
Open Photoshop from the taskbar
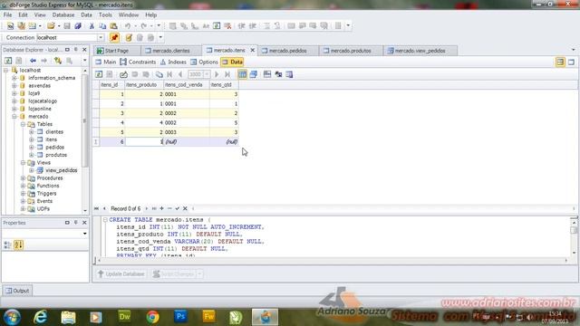180,317
